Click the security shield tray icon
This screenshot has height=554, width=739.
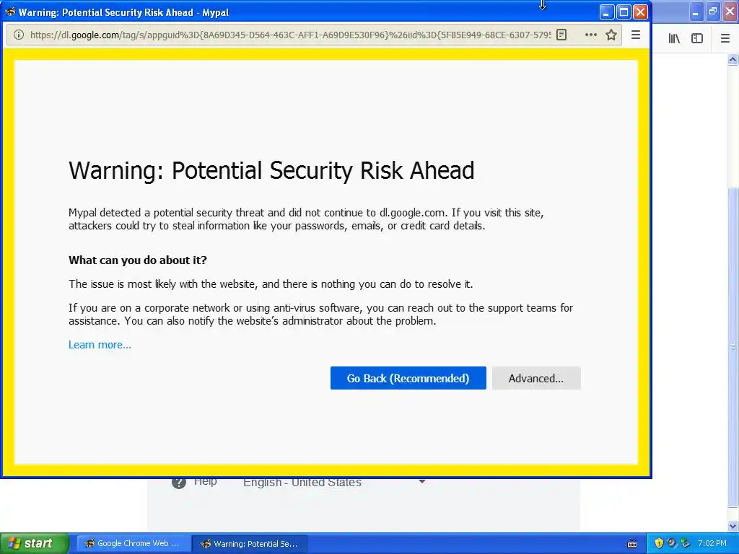point(659,544)
